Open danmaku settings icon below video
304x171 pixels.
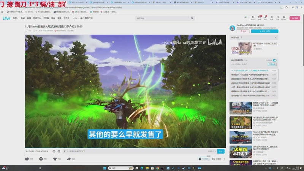[x=59, y=151]
